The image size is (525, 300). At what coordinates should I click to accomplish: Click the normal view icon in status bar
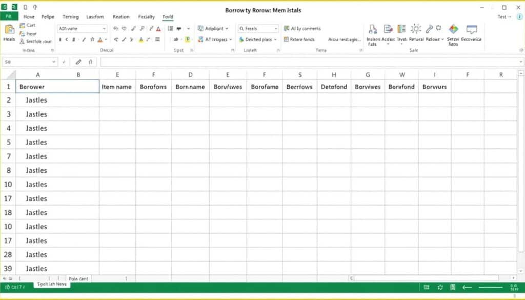click(x=426, y=287)
